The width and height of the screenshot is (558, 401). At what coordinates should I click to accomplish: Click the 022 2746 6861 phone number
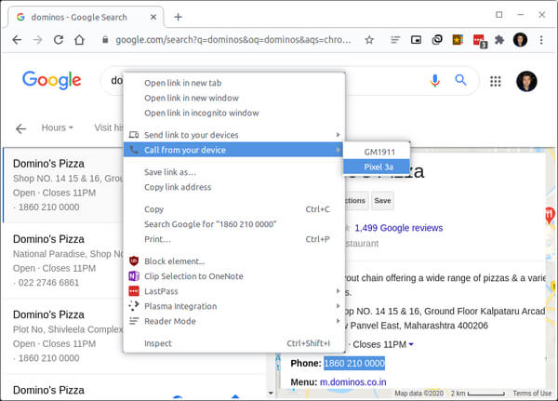point(48,283)
